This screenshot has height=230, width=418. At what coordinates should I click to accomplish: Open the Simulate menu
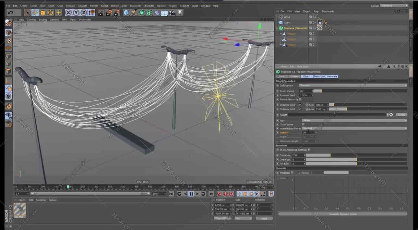coord(82,6)
